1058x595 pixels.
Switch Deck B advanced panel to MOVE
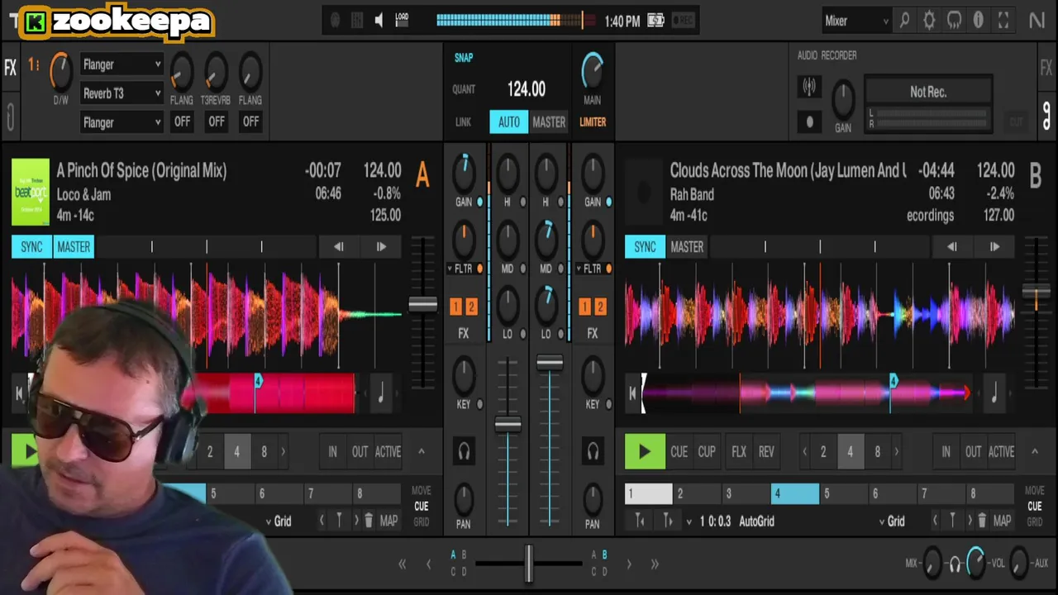tap(1035, 491)
